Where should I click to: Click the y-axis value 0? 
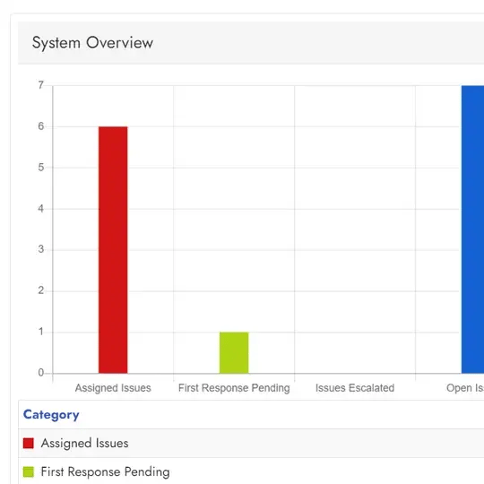point(41,373)
